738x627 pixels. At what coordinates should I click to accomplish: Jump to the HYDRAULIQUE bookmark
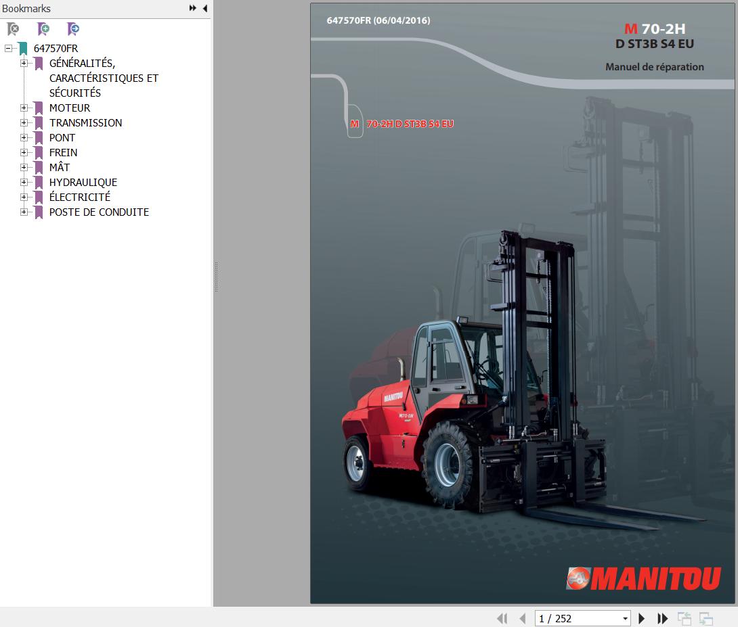point(83,182)
